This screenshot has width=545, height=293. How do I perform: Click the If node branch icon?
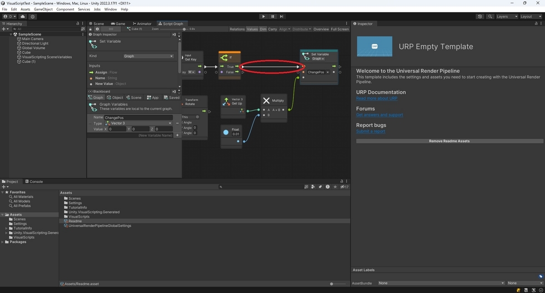point(224,58)
